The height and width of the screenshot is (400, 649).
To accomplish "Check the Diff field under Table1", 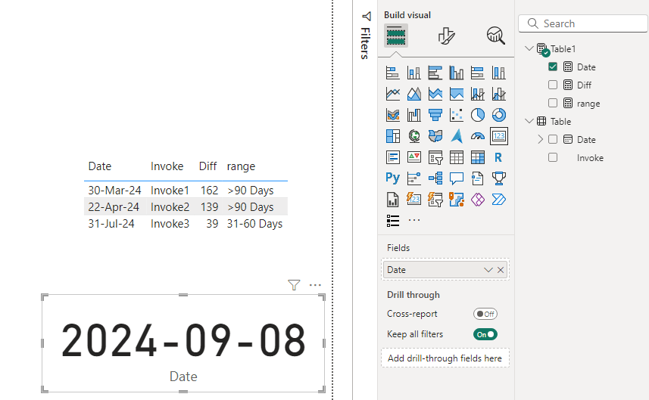I will point(553,85).
